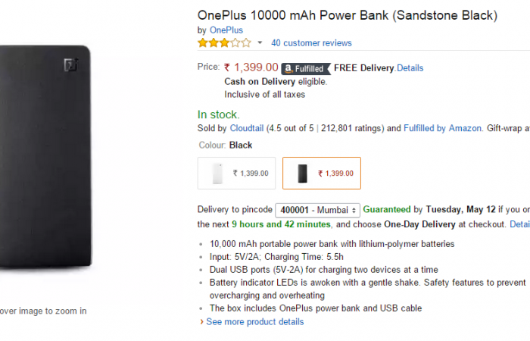Click the delivery Details link at the right edge
Image resolution: width=530 pixels, height=341 pixels.
point(519,224)
